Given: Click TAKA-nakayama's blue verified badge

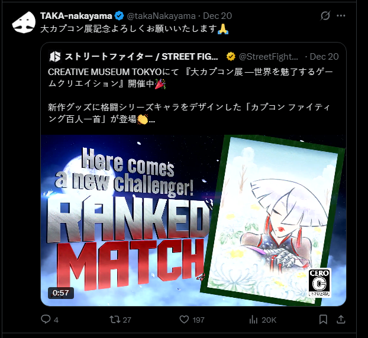Looking at the screenshot, I should tap(120, 16).
